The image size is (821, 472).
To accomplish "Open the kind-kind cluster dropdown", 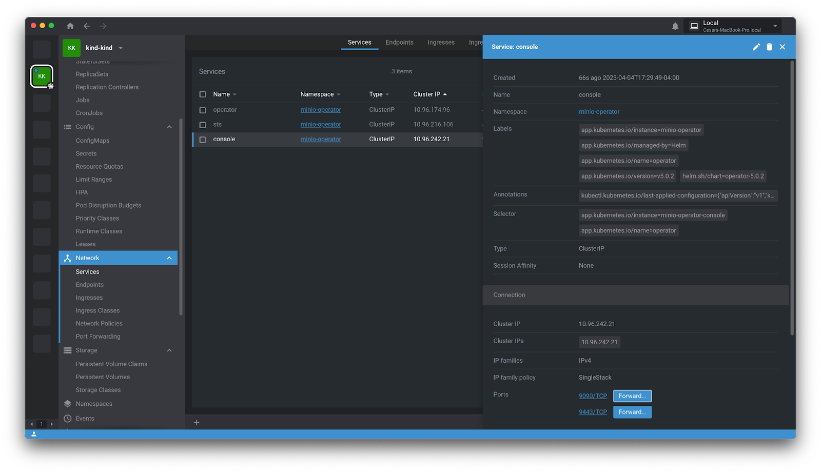I will (121, 48).
